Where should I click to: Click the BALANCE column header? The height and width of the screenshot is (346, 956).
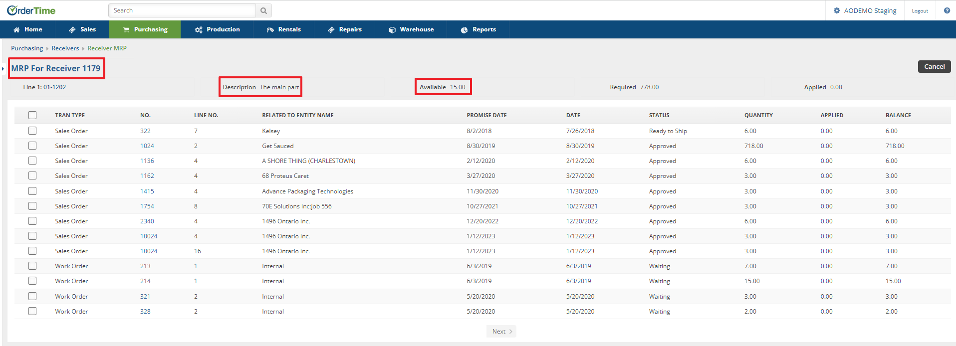coord(898,115)
